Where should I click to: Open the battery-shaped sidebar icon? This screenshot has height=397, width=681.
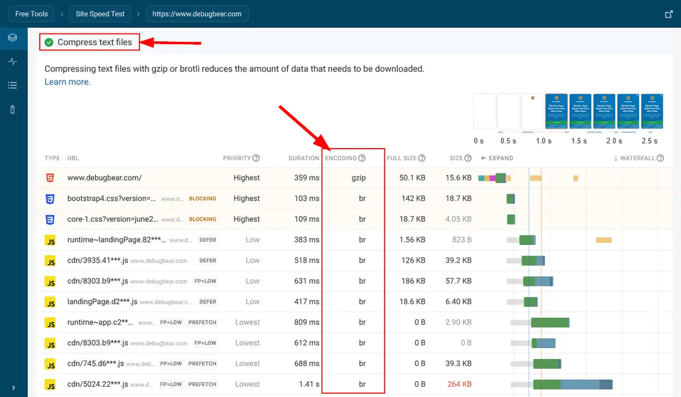click(12, 110)
